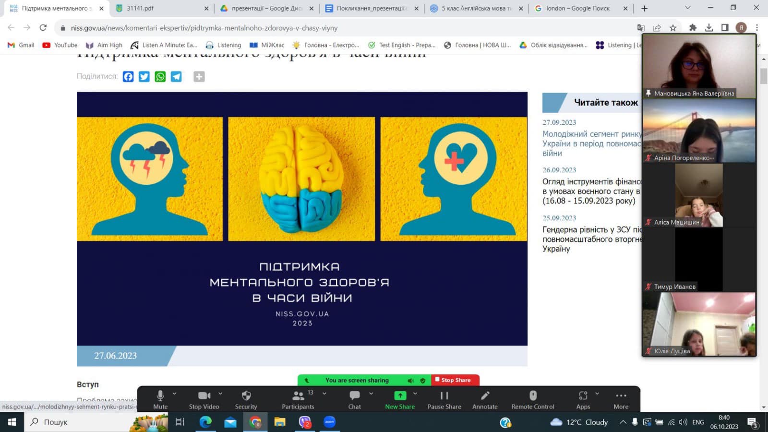Image resolution: width=768 pixels, height=432 pixels.
Task: Open Microsoft Edge from taskbar
Action: click(x=205, y=422)
